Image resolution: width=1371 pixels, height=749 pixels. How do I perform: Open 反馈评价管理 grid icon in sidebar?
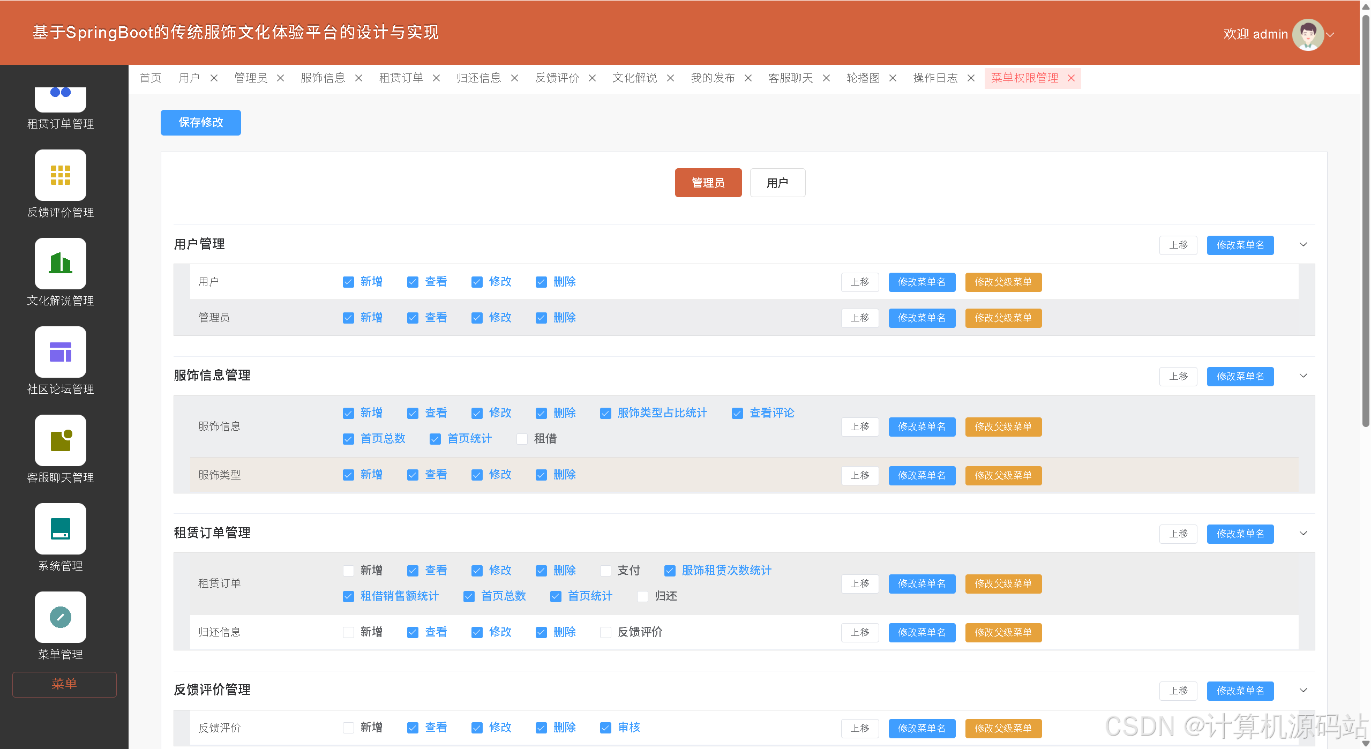(61, 175)
